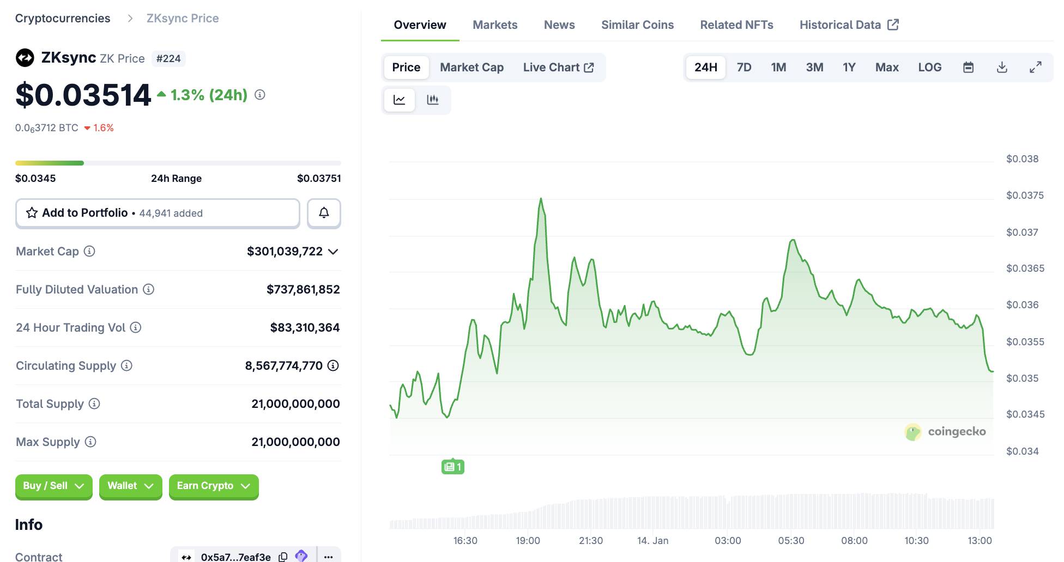Click the 24h Range progress bar

coord(178,163)
